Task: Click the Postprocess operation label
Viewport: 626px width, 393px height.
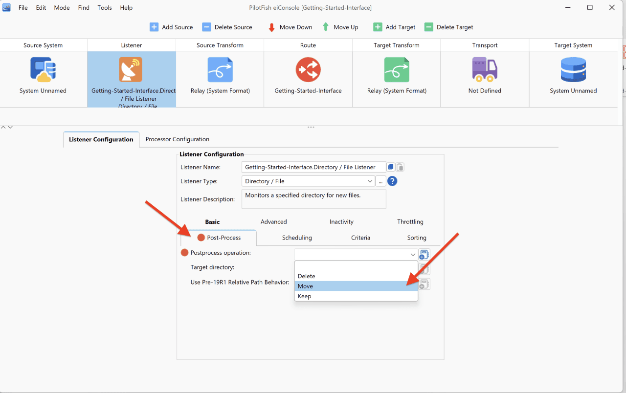Action: click(221, 253)
